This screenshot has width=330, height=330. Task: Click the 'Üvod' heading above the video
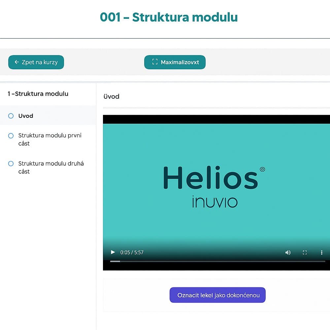pos(111,96)
